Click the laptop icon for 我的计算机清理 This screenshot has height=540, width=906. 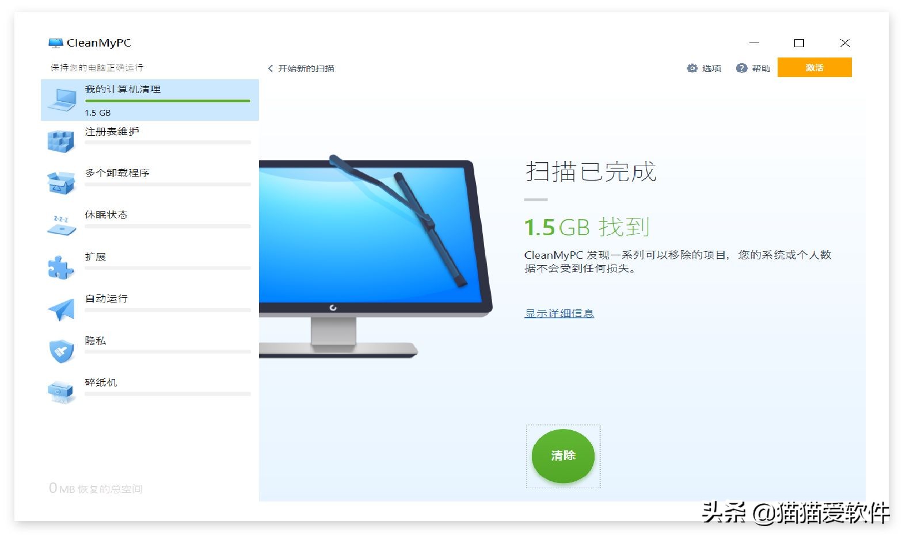[62, 100]
